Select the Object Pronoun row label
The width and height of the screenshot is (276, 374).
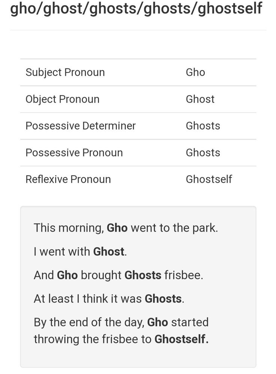(63, 99)
